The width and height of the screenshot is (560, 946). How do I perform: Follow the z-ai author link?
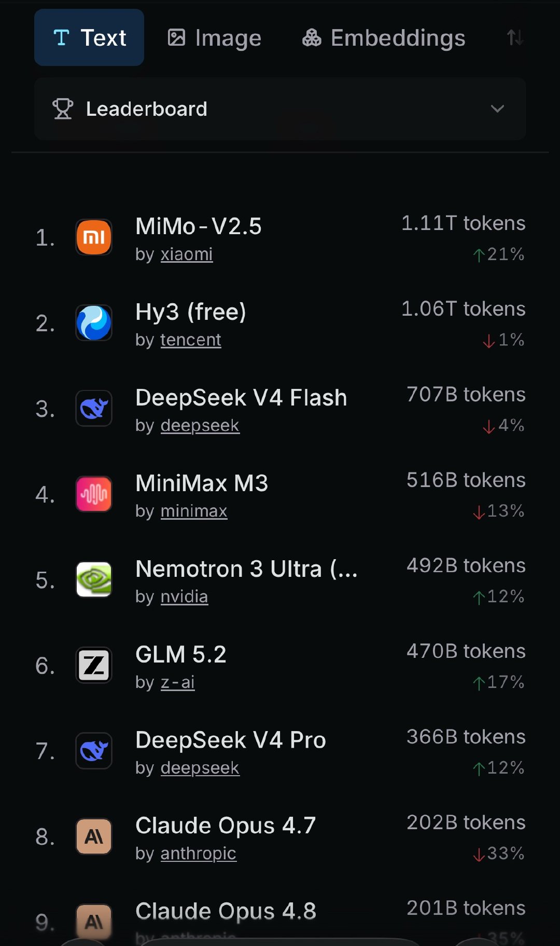point(178,682)
